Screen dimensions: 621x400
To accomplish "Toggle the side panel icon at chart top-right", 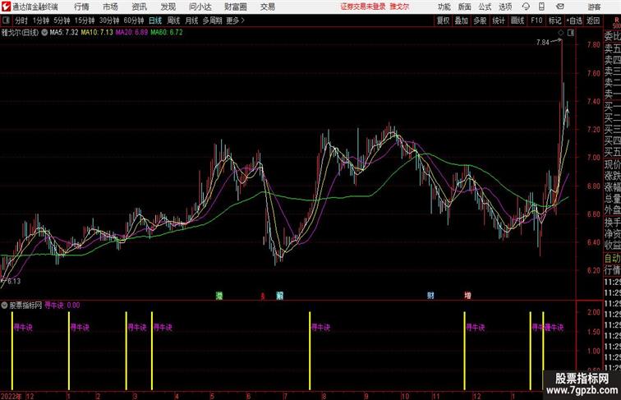I will 571,33.
